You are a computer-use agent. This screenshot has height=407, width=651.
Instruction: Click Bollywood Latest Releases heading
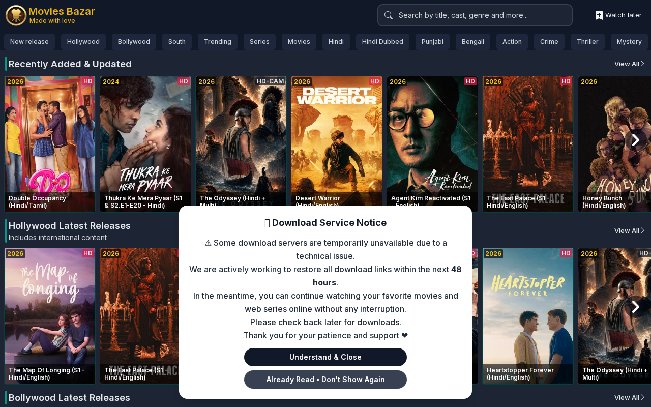click(x=69, y=397)
